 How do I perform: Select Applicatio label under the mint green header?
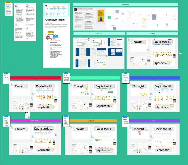pyautogui.click(x=105, y=106)
